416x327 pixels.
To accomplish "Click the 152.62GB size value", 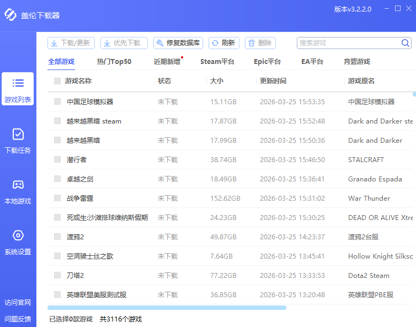I will 225,199.
